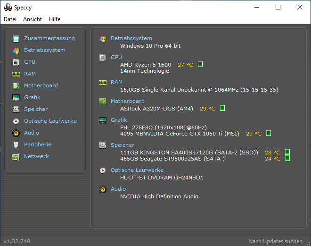Click the Kingston SSD temperature indicator icon
Viewport: 311px width, 246px height.
pos(287,152)
